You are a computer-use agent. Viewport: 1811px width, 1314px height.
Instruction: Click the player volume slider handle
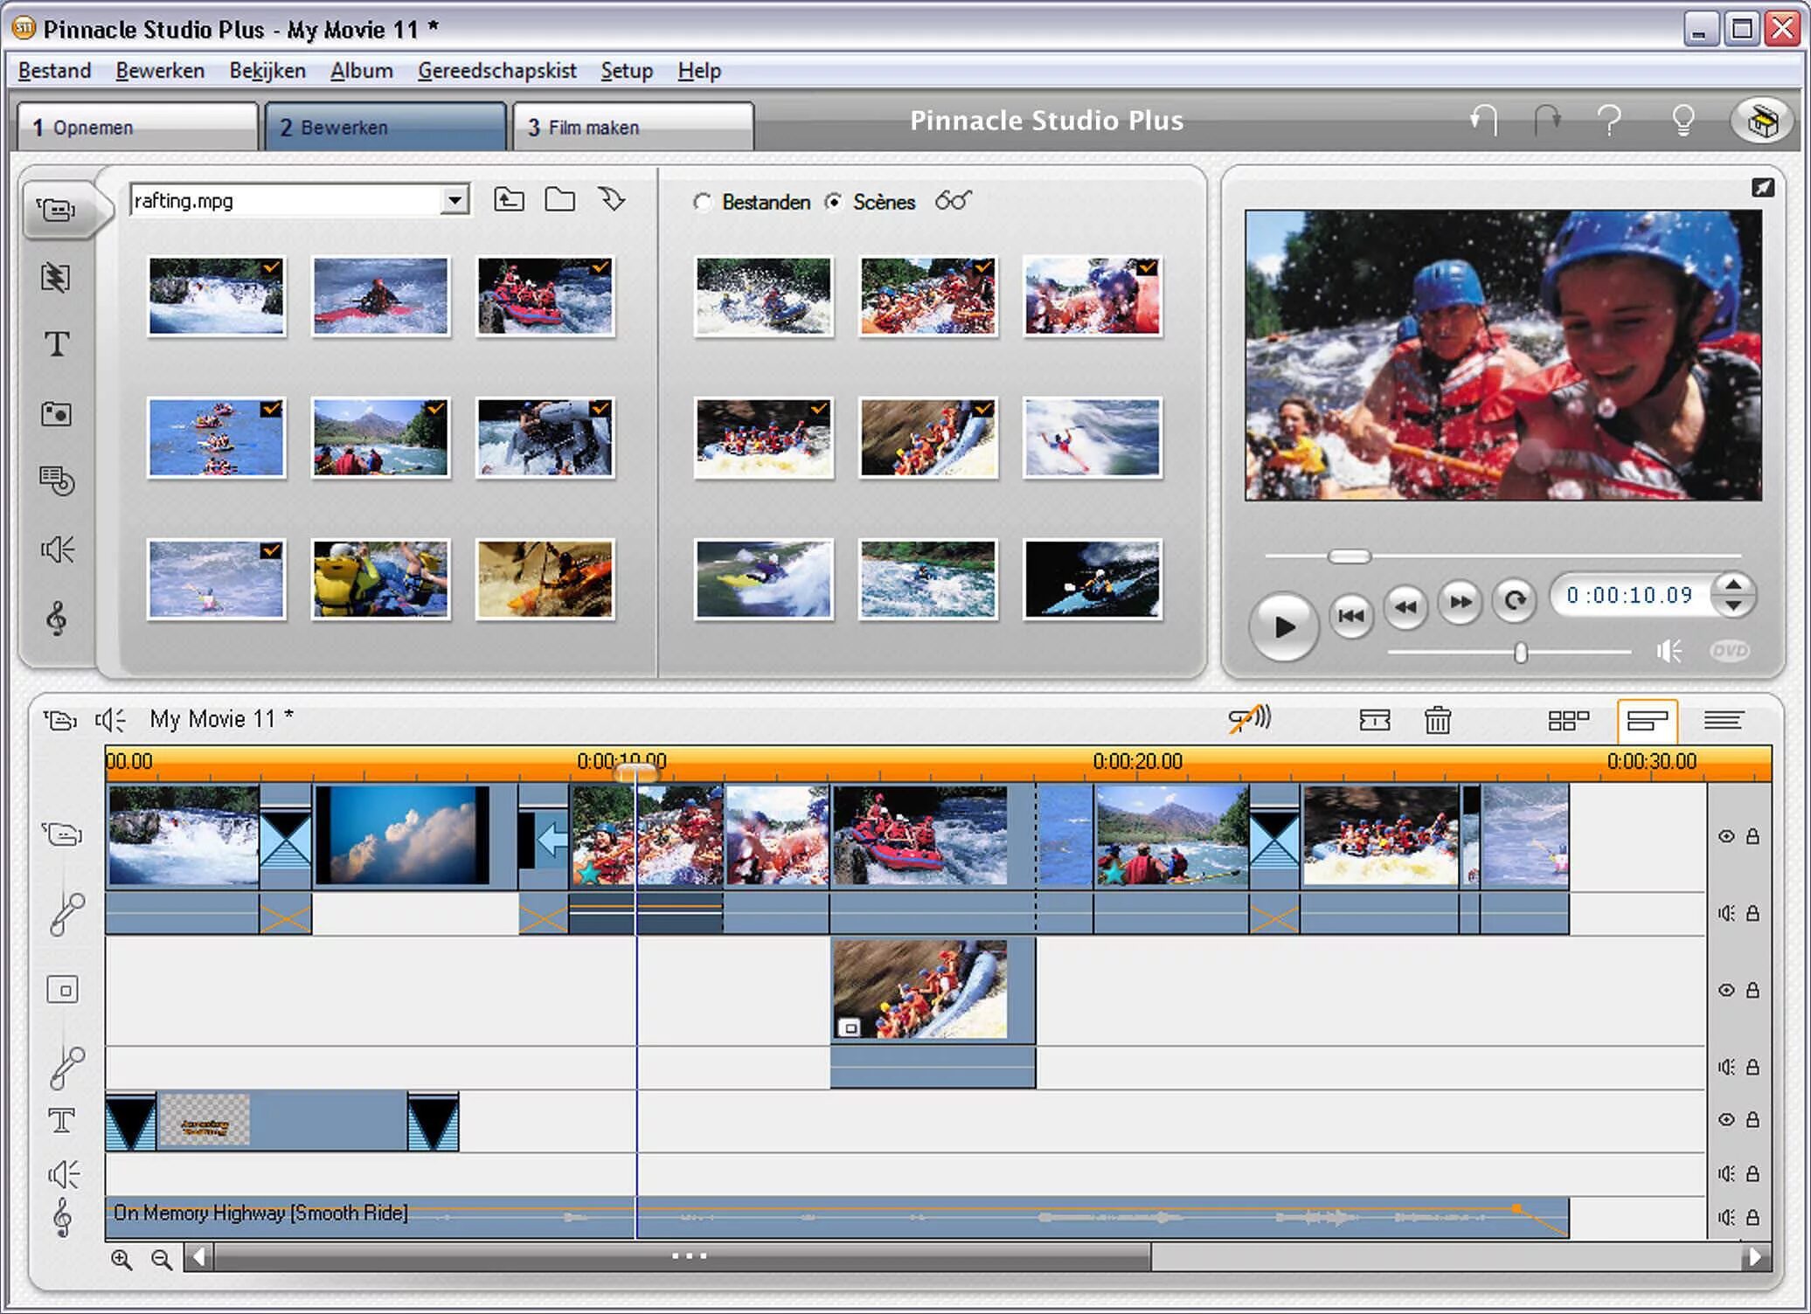1521,653
